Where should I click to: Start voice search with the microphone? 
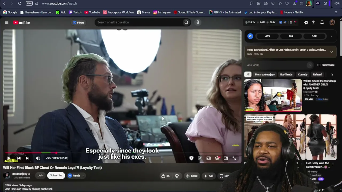click(x=198, y=22)
